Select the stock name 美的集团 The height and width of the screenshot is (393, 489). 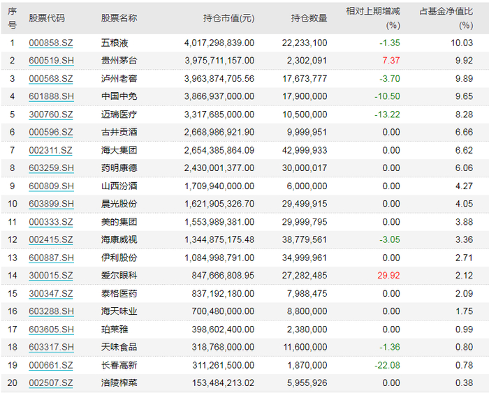pyautogui.click(x=119, y=222)
